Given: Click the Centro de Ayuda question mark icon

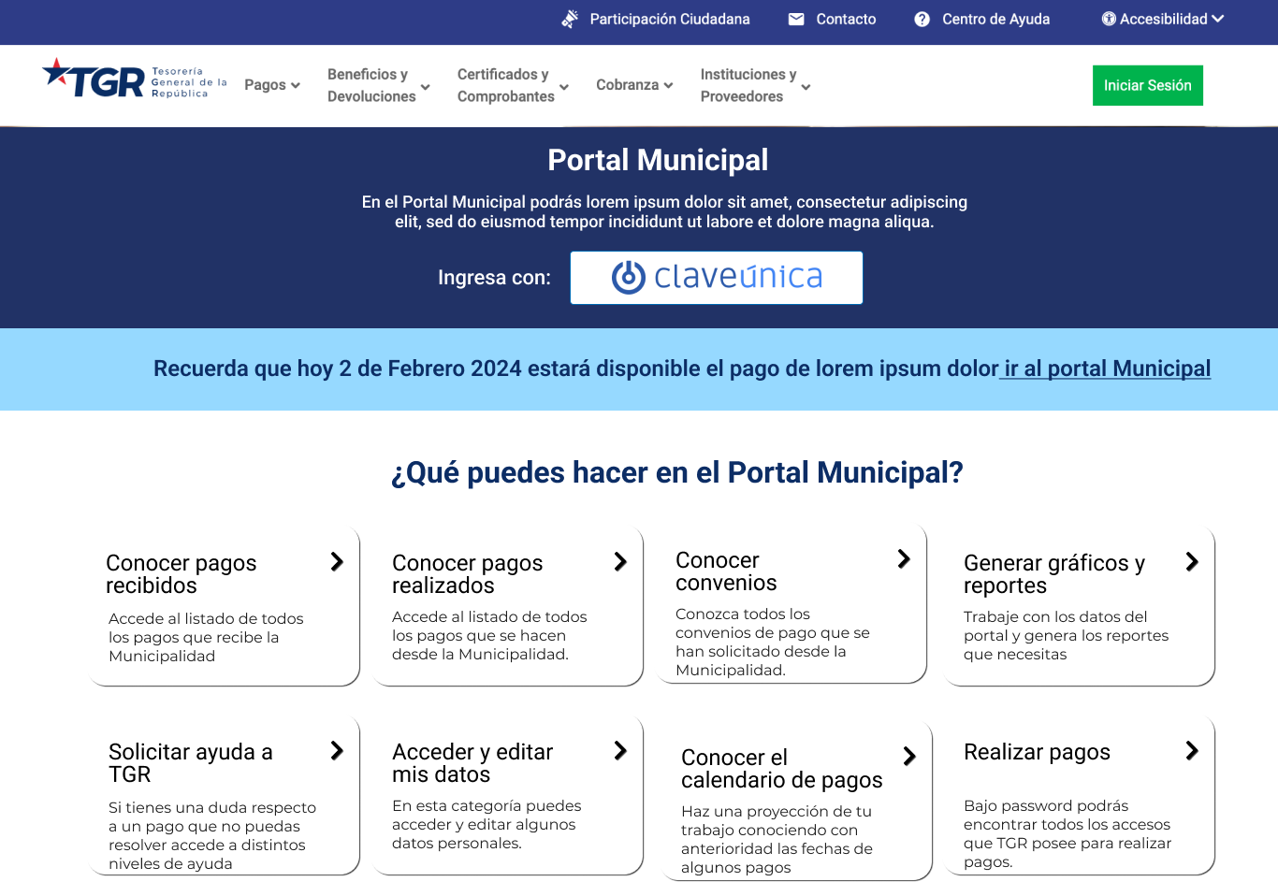Looking at the screenshot, I should (x=922, y=19).
